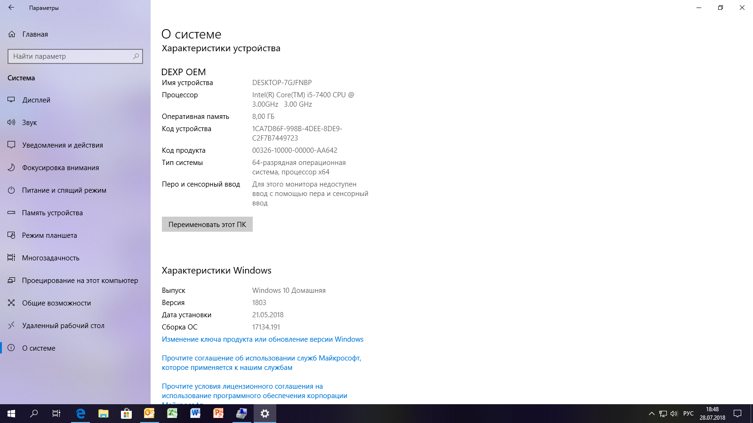The width and height of the screenshot is (753, 423).
Task: Click the processor value Intel(R) Core(TM) i5-7400
Action: [303, 100]
